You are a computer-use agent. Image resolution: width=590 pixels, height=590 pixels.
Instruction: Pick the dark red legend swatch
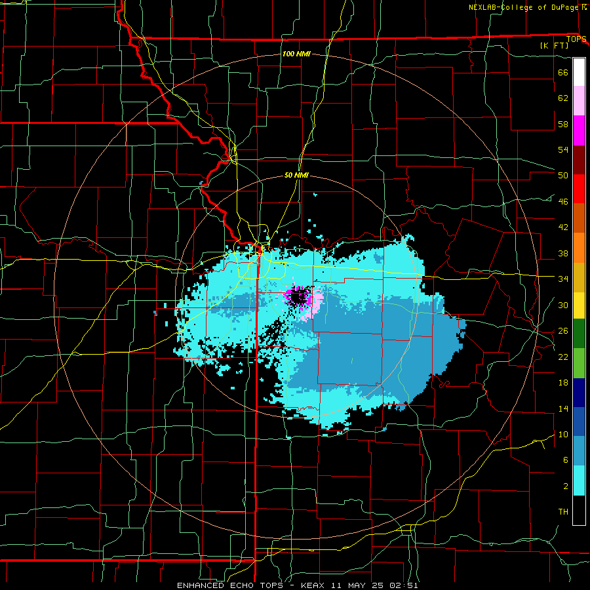579,160
